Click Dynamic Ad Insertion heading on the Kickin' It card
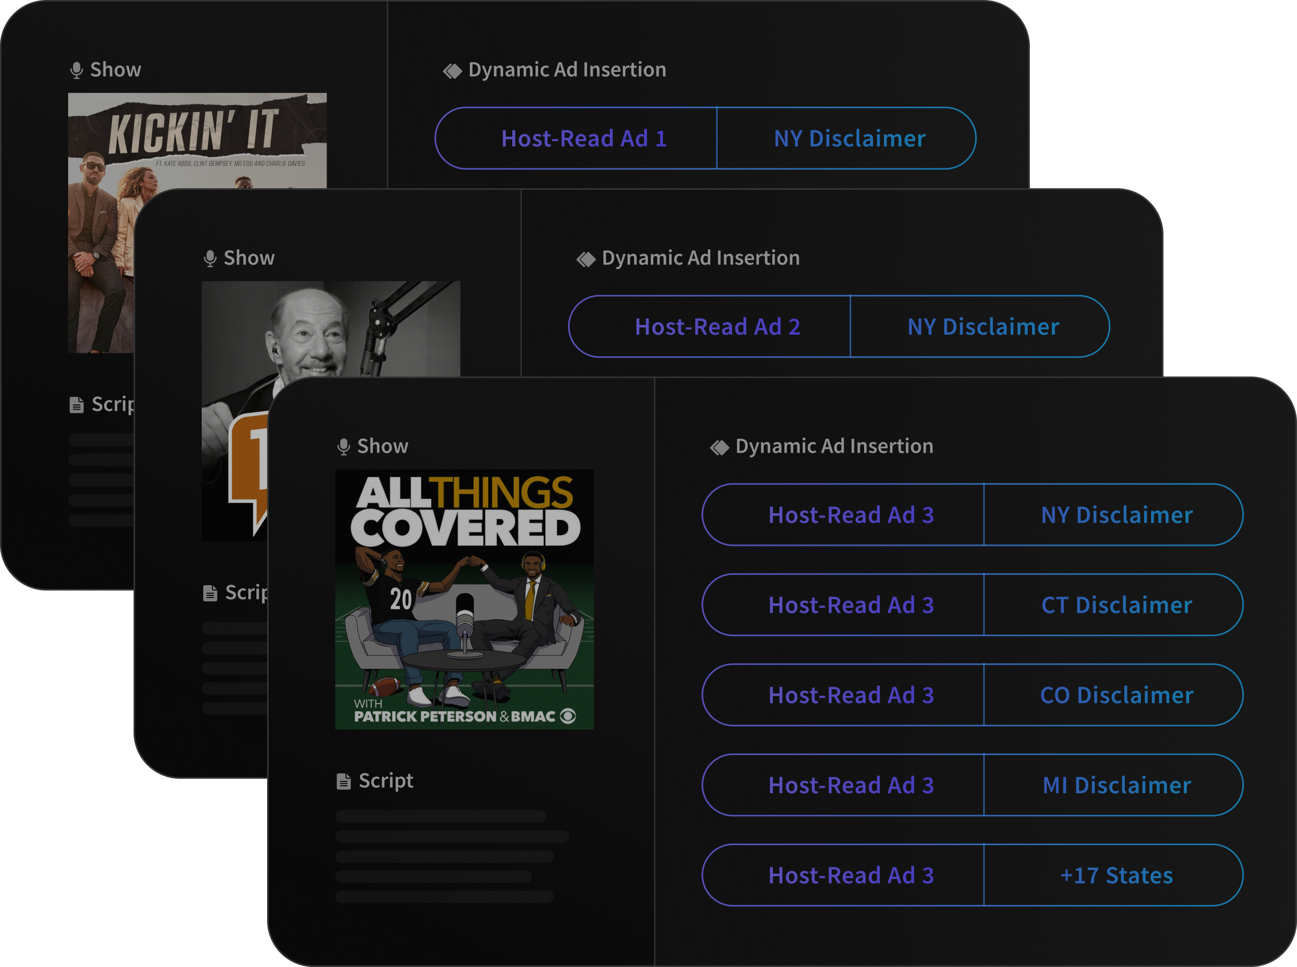Screen dimensions: 1297x967 click(567, 70)
